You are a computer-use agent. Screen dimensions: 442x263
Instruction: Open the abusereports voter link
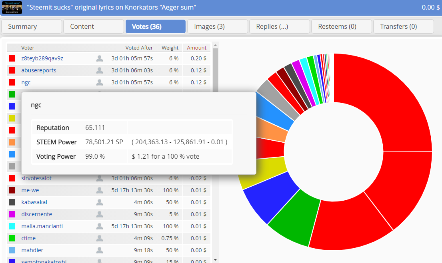point(39,70)
